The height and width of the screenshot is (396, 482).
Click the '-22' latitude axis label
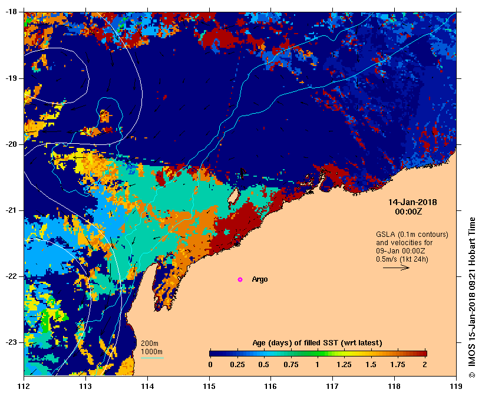(10, 276)
